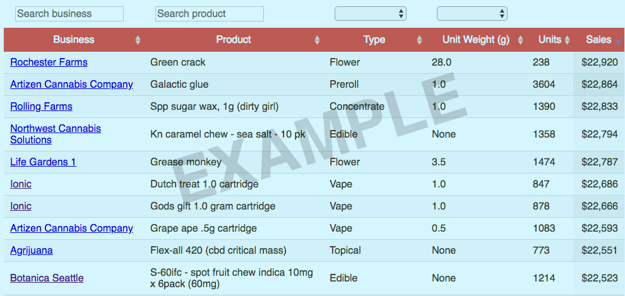Click the $22,864 sales cell

pos(600,85)
